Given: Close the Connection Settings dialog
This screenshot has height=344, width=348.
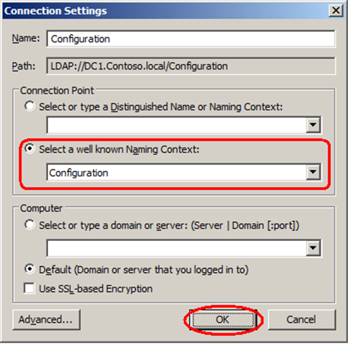Looking at the screenshot, I should point(336,10).
